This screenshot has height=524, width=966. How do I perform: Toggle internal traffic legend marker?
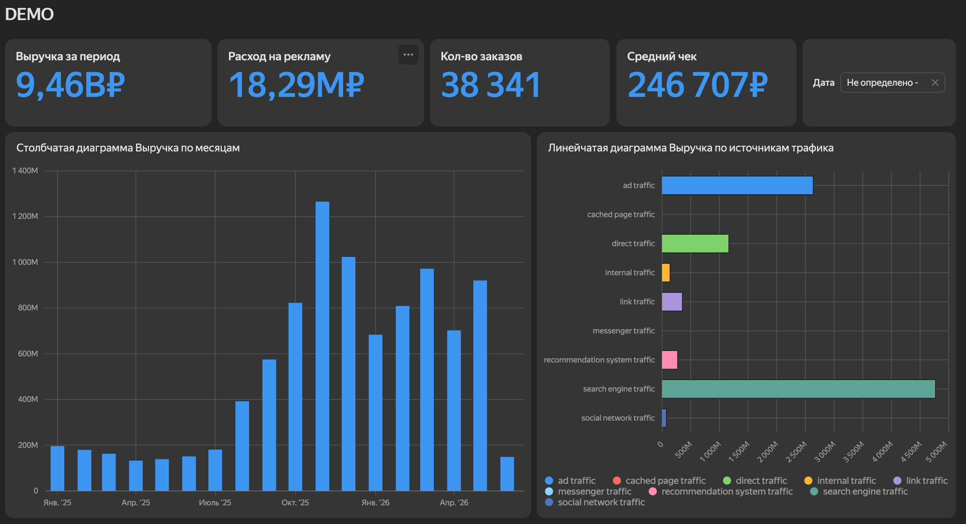coord(808,481)
